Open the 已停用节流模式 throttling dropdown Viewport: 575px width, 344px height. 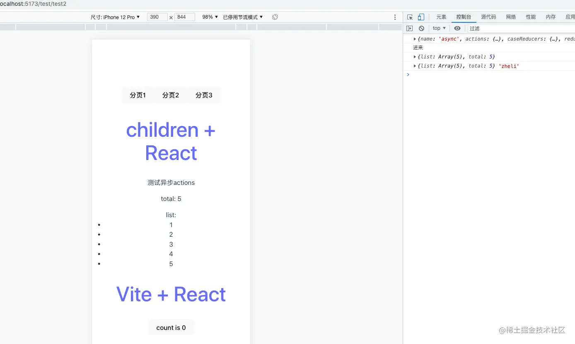[x=243, y=17]
